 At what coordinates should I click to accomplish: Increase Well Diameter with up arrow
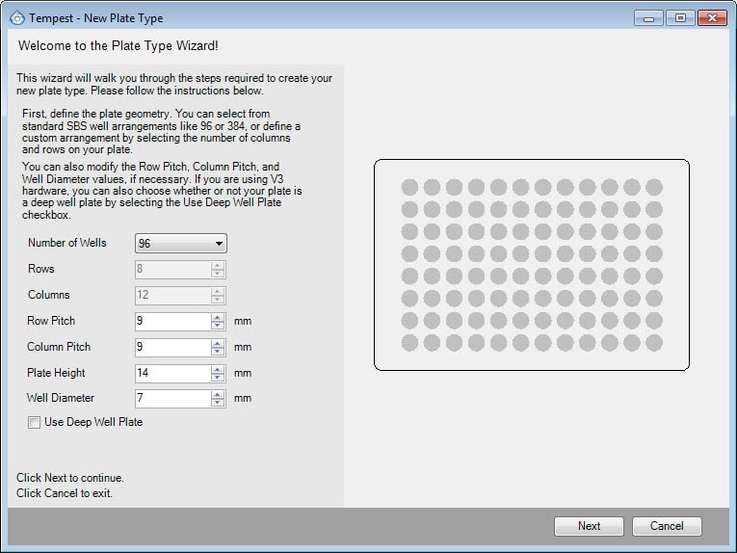click(x=219, y=394)
